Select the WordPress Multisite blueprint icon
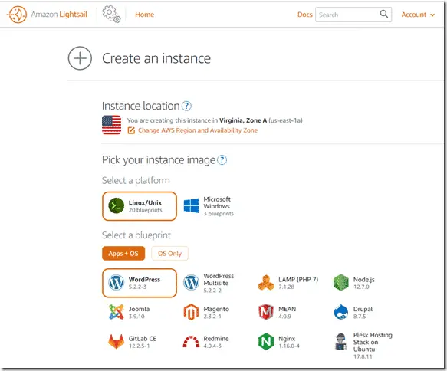Screen dimensions: 447x371 click(191, 283)
